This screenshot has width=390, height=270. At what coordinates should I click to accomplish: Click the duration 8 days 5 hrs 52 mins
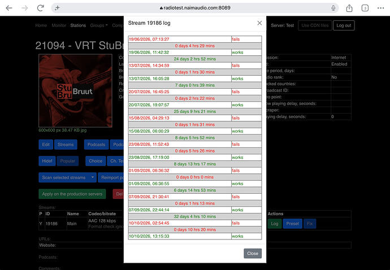pyautogui.click(x=195, y=138)
